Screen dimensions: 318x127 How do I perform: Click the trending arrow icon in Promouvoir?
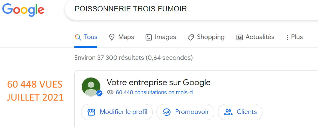tap(167, 112)
